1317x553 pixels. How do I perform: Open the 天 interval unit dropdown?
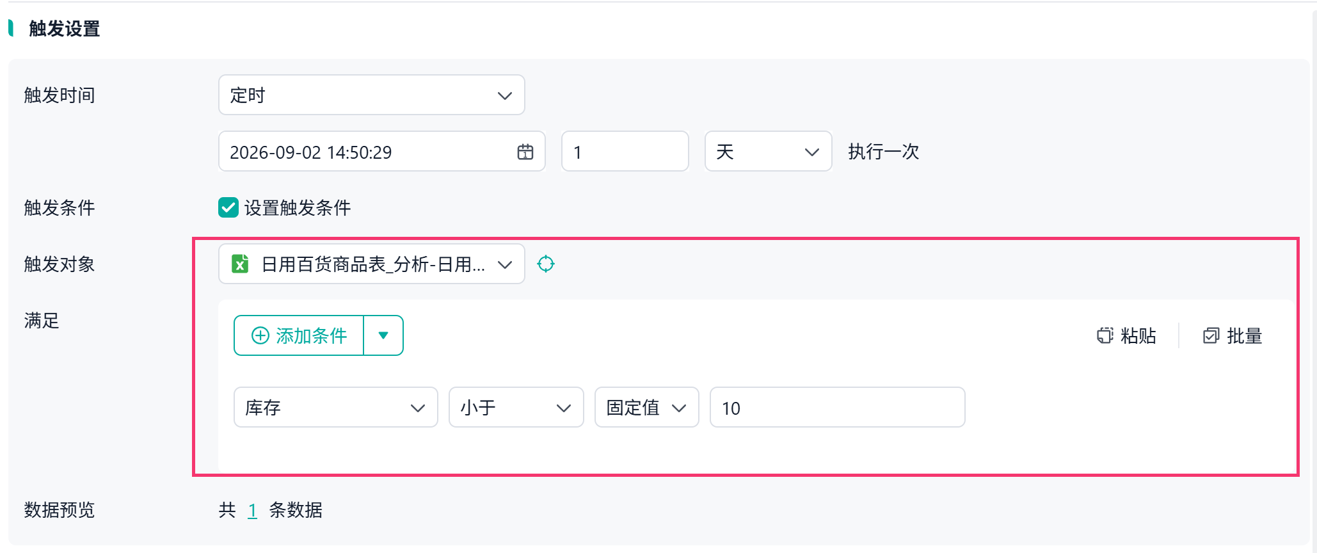768,151
